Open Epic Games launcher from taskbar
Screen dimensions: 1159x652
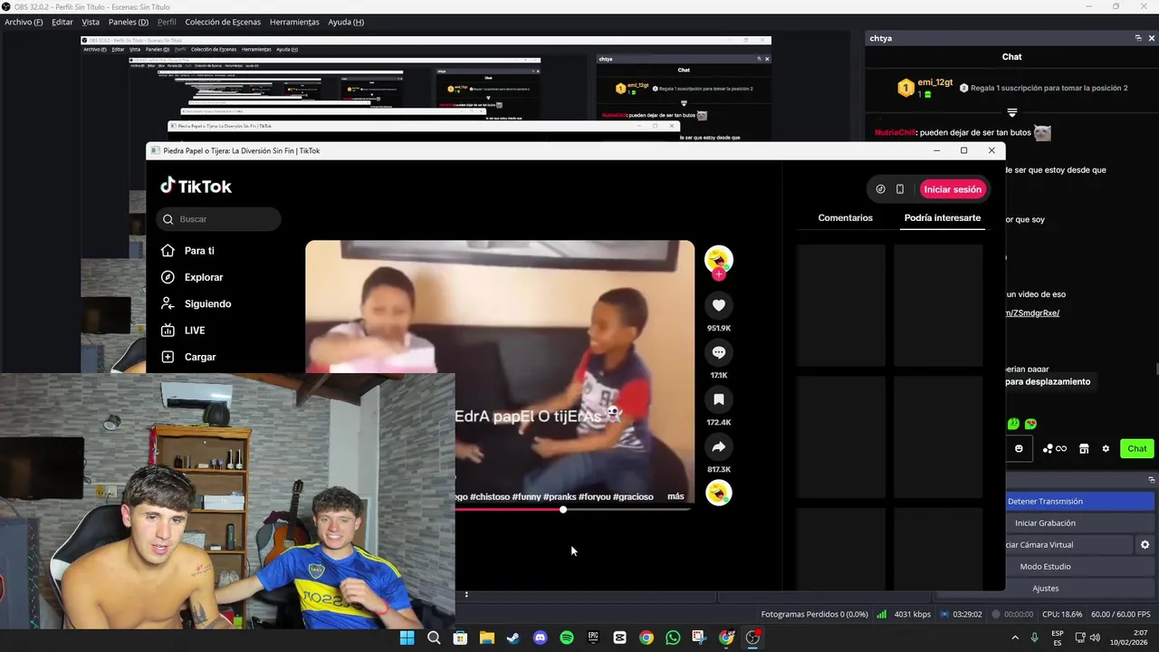[593, 638]
